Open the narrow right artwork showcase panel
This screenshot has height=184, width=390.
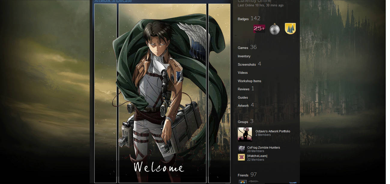(219, 93)
